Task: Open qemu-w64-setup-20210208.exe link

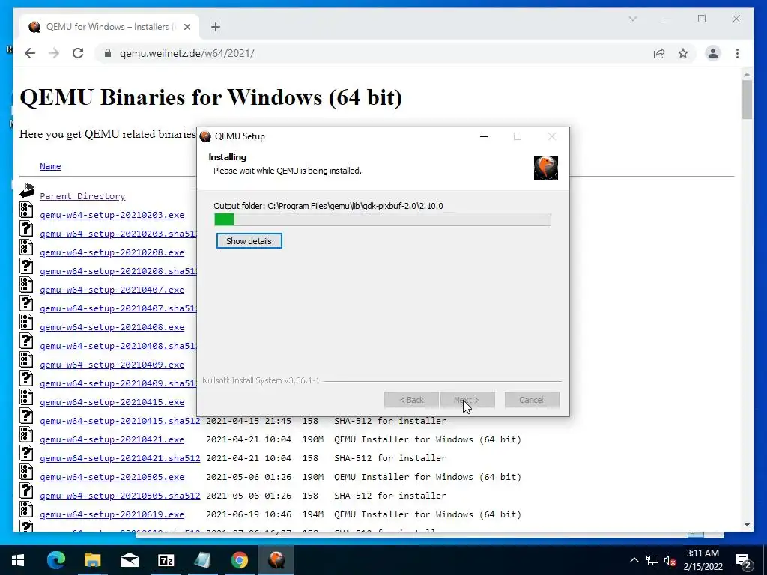Action: 112,252
